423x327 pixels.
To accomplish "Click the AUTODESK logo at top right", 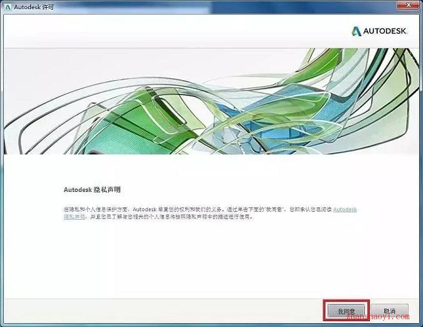I will [379, 31].
